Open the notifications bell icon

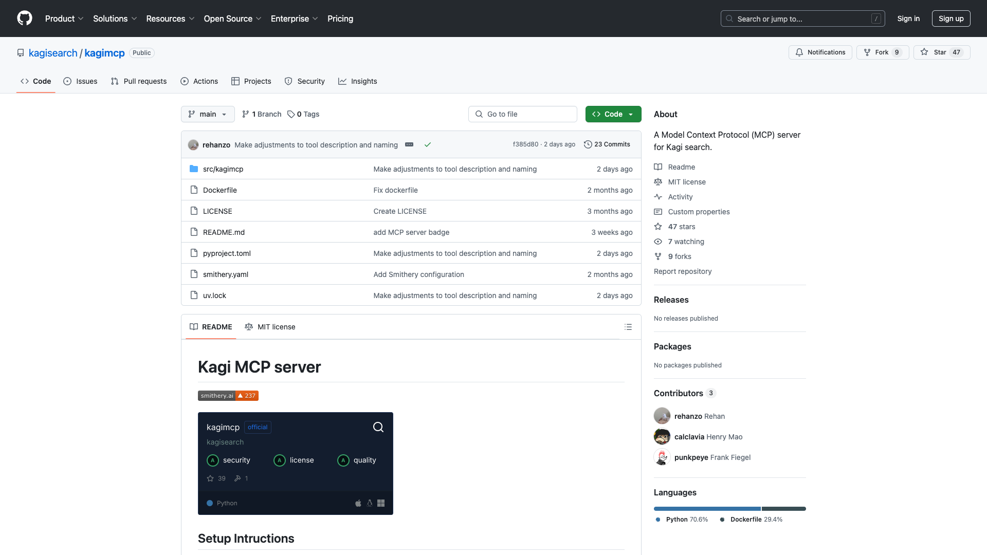coord(799,52)
